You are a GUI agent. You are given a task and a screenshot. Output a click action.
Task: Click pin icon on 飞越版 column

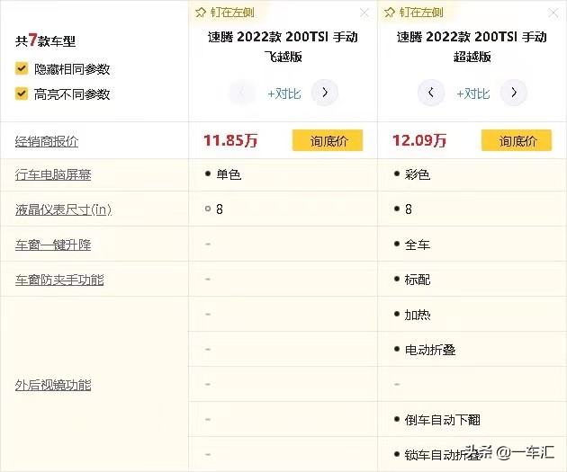point(201,13)
